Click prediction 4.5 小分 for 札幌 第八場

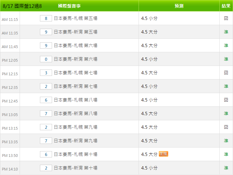point(149,100)
